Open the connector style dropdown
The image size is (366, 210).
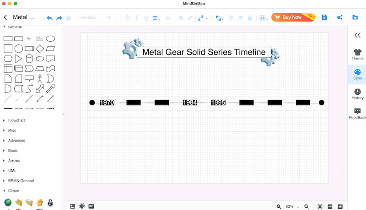[x=203, y=18]
